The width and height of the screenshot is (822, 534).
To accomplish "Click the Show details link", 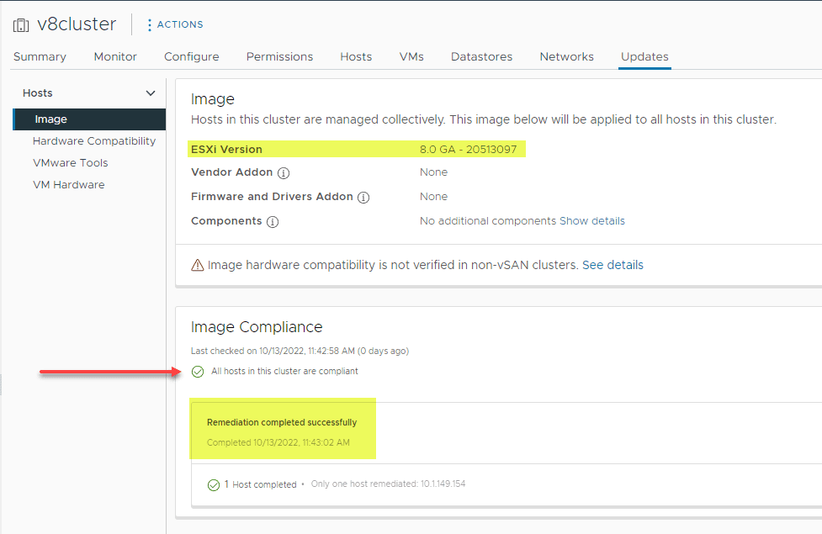I will click(592, 221).
